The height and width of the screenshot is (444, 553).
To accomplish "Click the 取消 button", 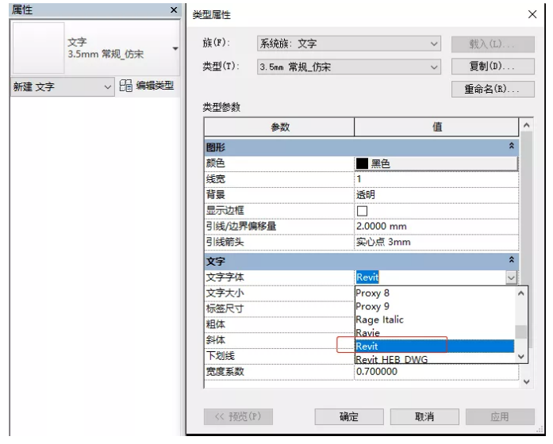I will click(x=424, y=416).
